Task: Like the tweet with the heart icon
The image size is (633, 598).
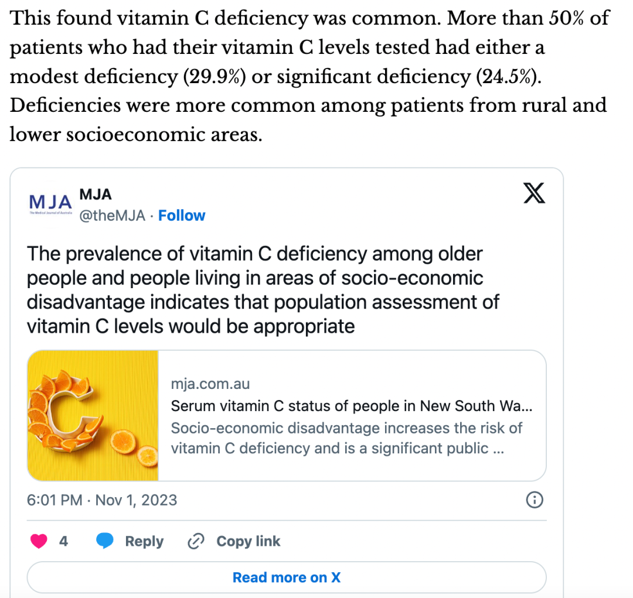Action: [39, 541]
